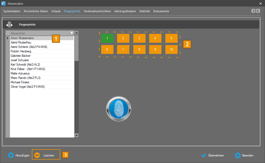Select orange finger slot 10
Screen dimensions: 265x163
171,49
